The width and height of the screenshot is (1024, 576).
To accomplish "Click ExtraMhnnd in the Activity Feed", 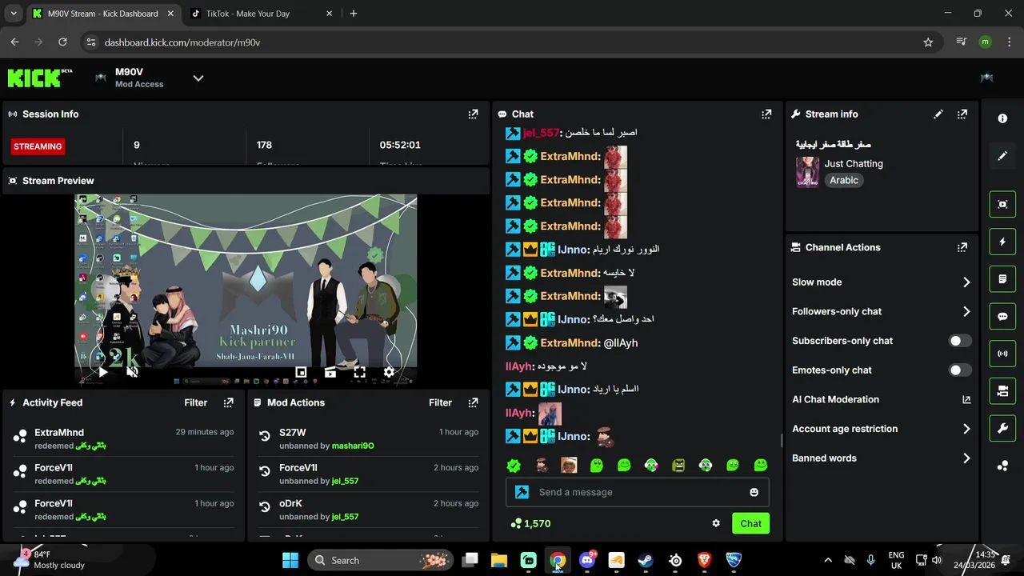I will click(x=59, y=433).
